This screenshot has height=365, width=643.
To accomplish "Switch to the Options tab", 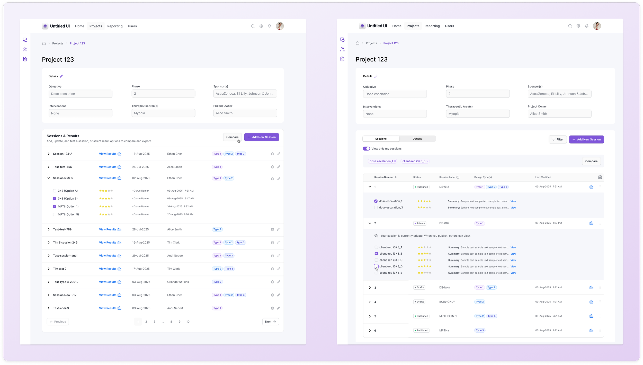I will pyautogui.click(x=417, y=139).
